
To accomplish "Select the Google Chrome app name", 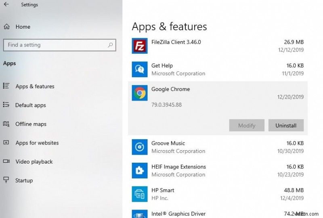I will [170, 89].
